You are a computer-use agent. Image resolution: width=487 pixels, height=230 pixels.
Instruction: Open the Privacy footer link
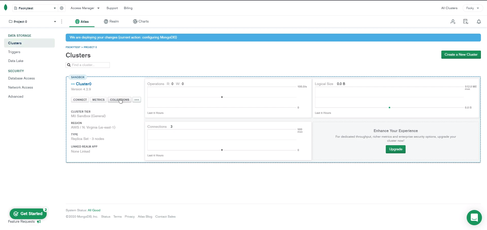pyautogui.click(x=130, y=217)
